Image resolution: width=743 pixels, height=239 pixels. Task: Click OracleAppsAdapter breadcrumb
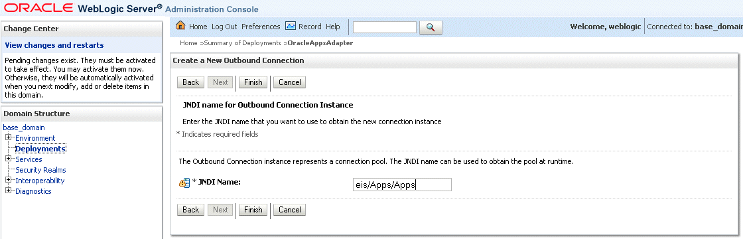click(x=320, y=42)
